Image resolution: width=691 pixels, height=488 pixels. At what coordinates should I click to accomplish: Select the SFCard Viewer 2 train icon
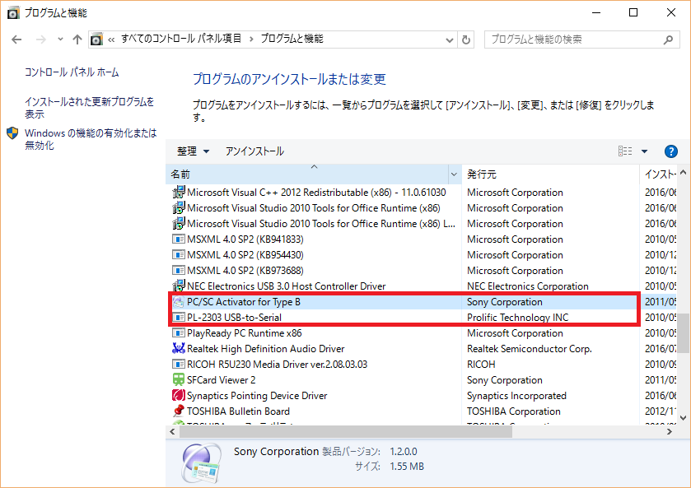(x=179, y=379)
